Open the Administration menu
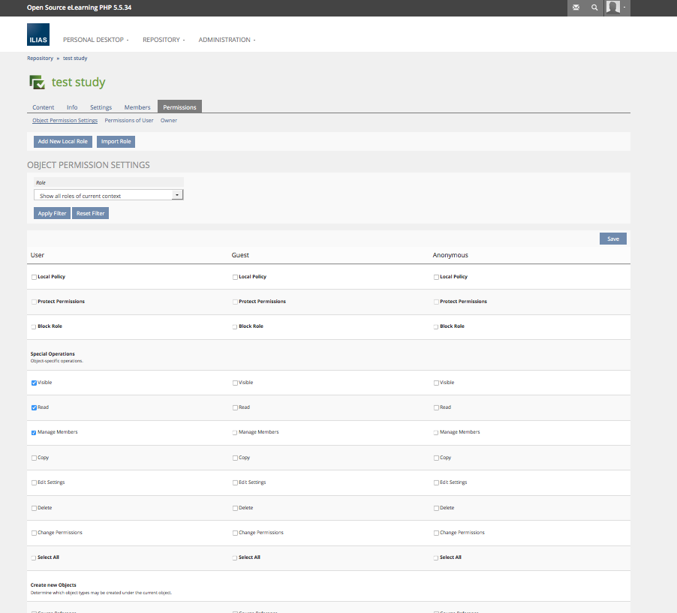Screen dimensions: 677x613 coord(227,40)
